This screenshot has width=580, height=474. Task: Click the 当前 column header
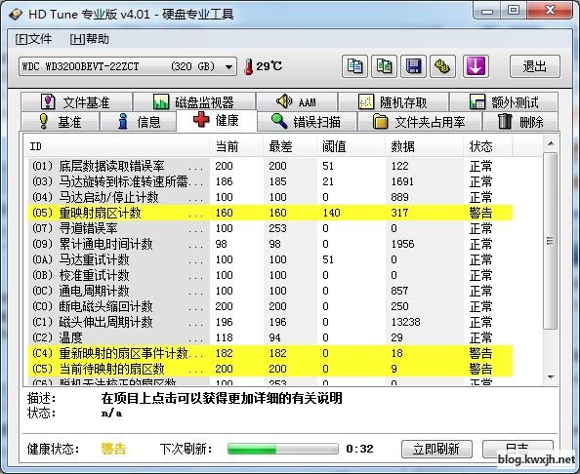tap(236, 146)
